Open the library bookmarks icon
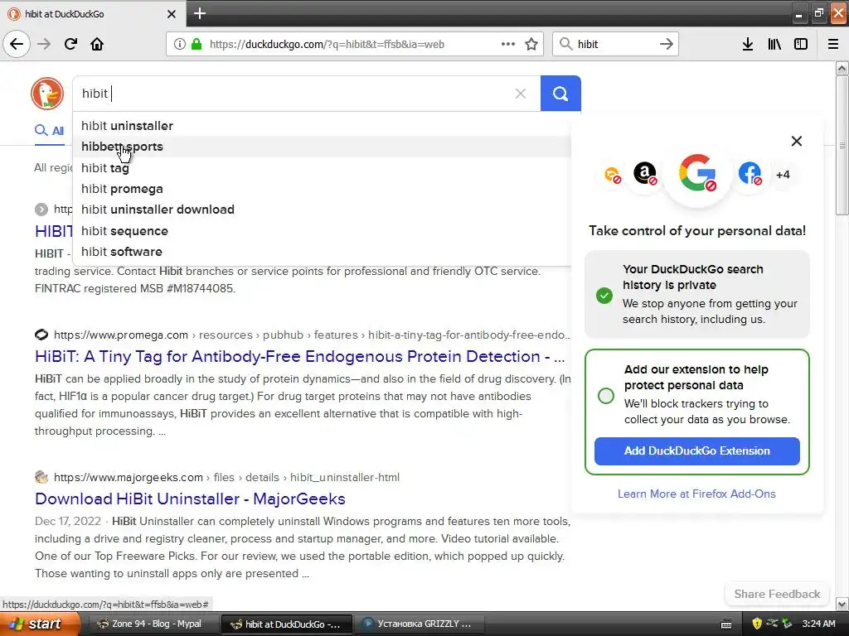 click(774, 44)
